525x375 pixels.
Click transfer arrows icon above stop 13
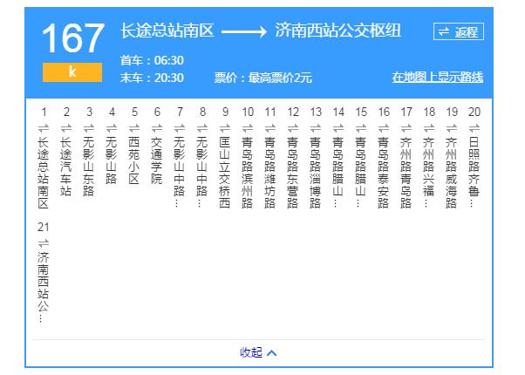316,128
